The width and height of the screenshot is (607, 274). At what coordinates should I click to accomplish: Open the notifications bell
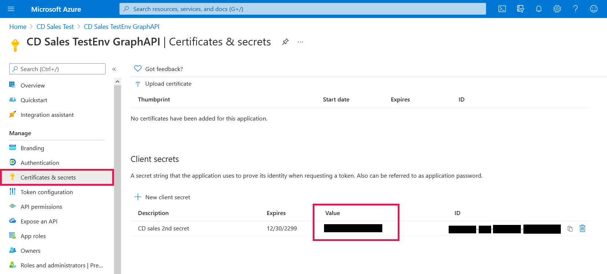click(539, 9)
